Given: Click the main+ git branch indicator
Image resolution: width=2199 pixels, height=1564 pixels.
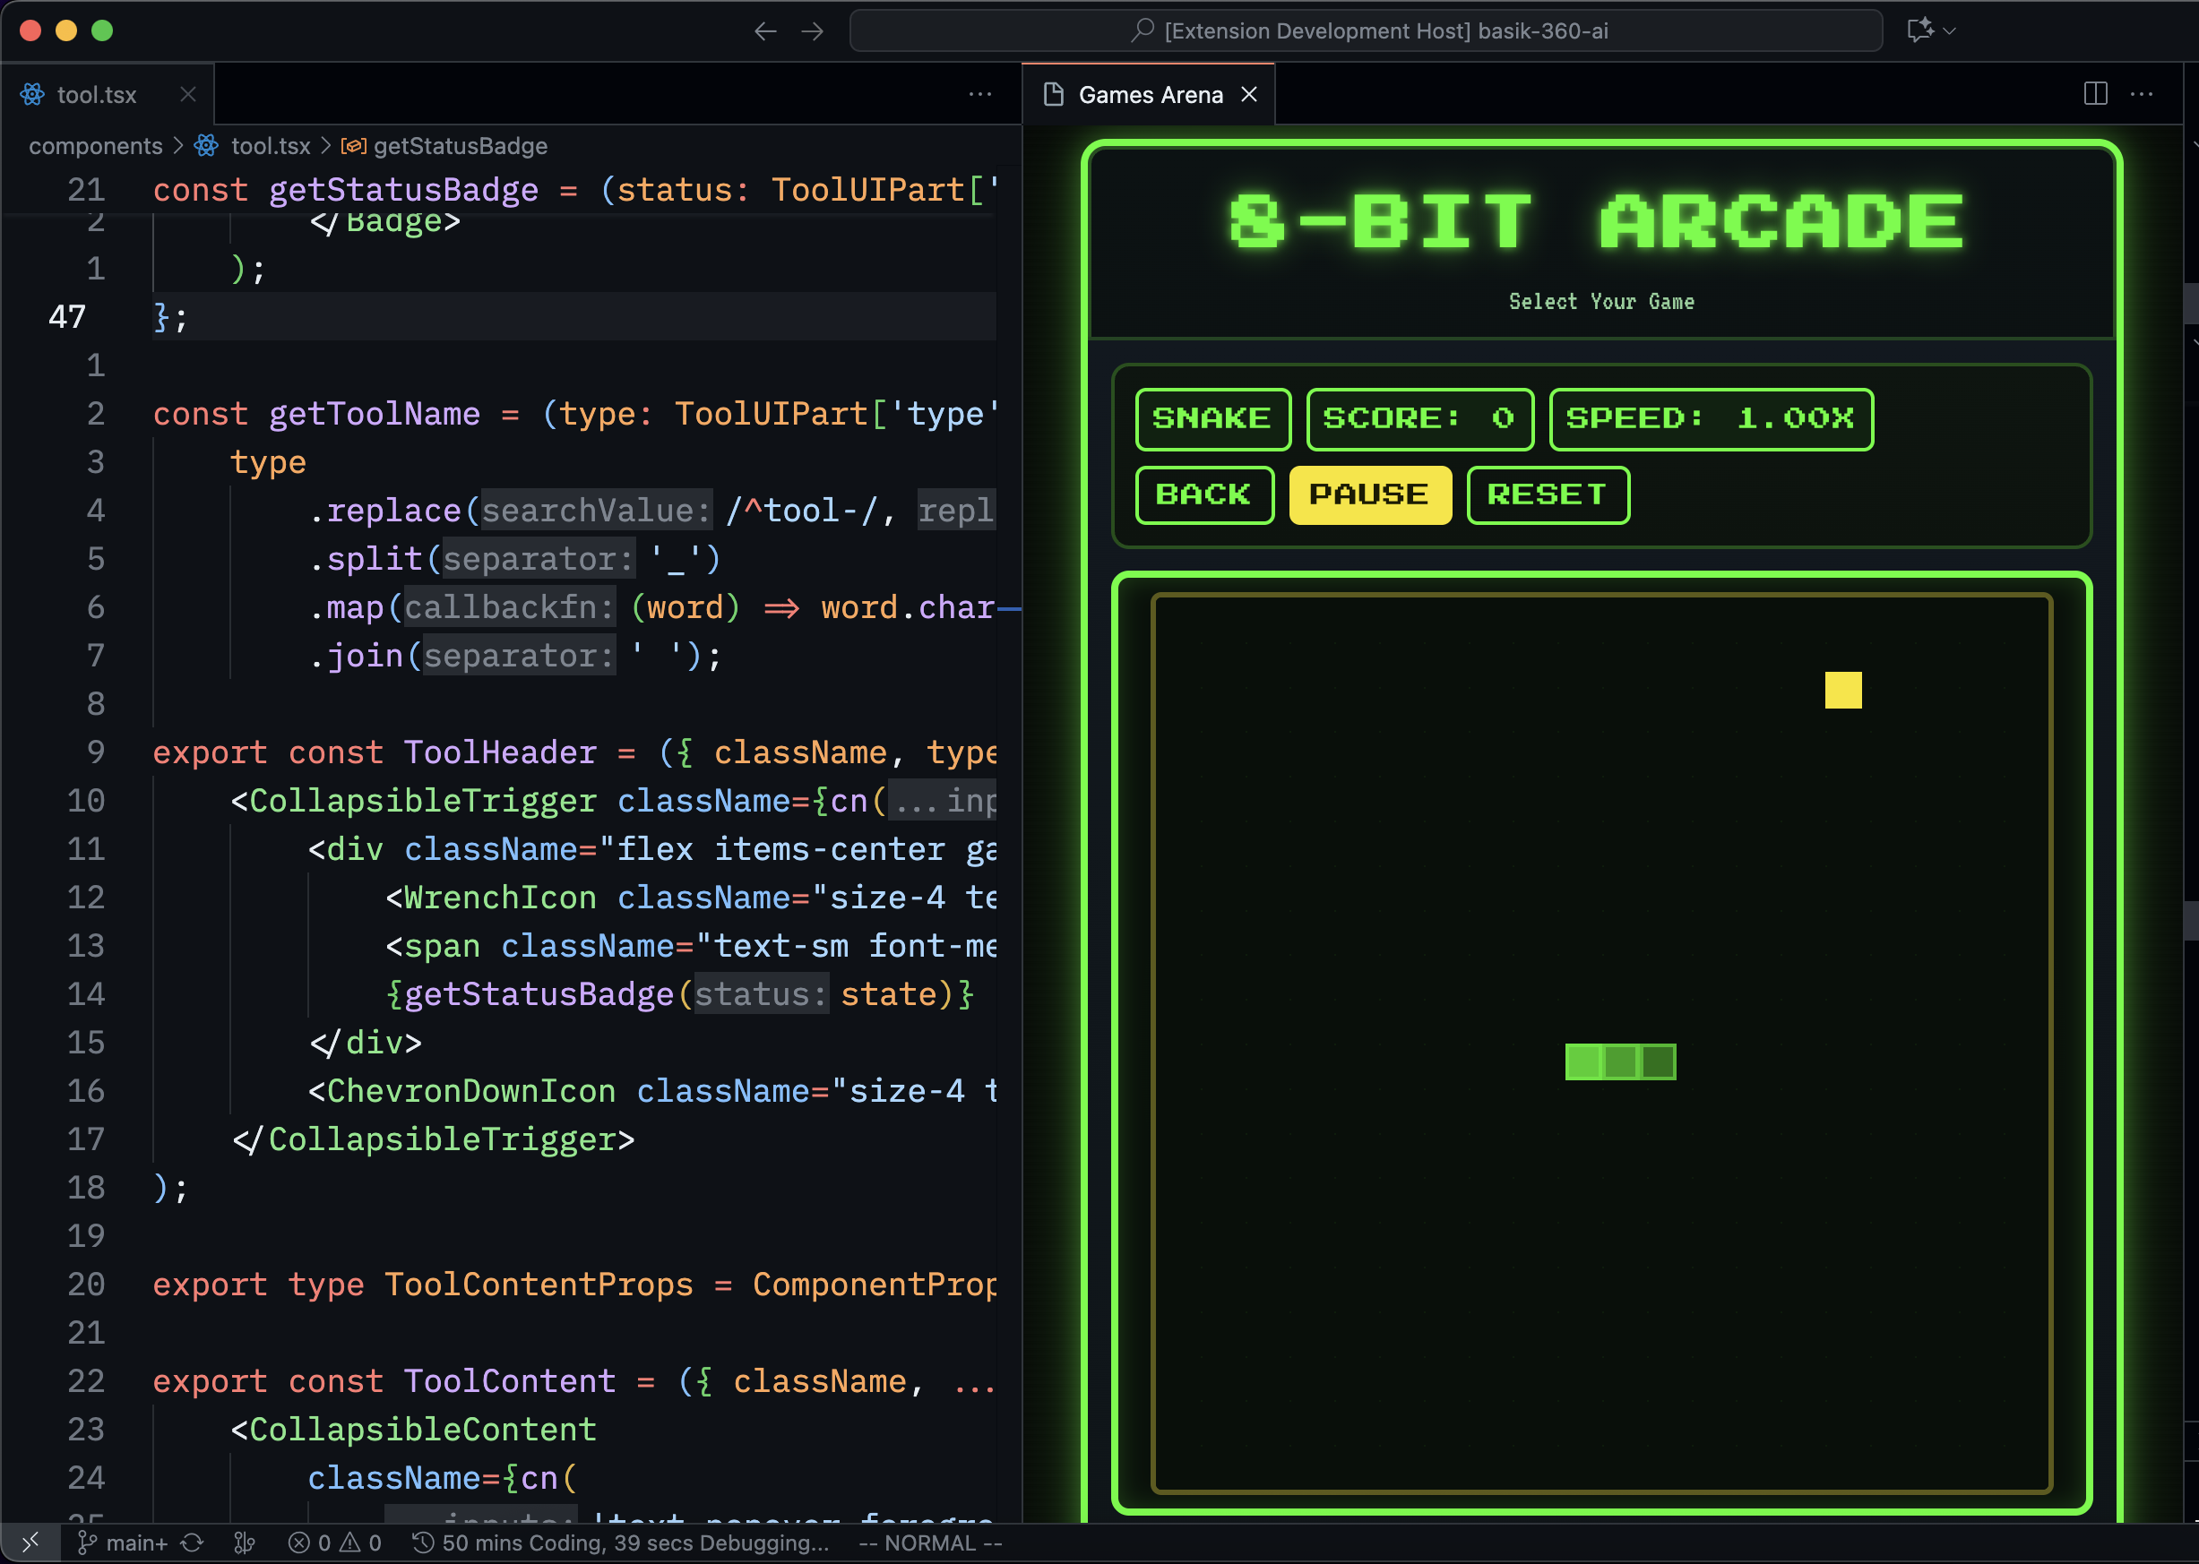Looking at the screenshot, I should [x=124, y=1543].
